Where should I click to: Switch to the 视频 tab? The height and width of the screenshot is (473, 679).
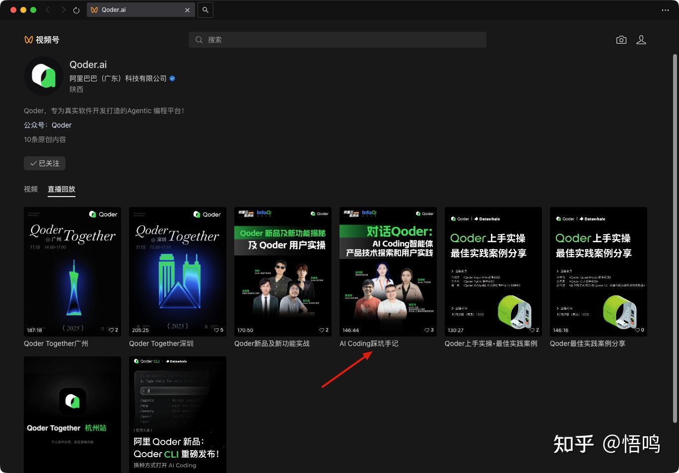[30, 189]
